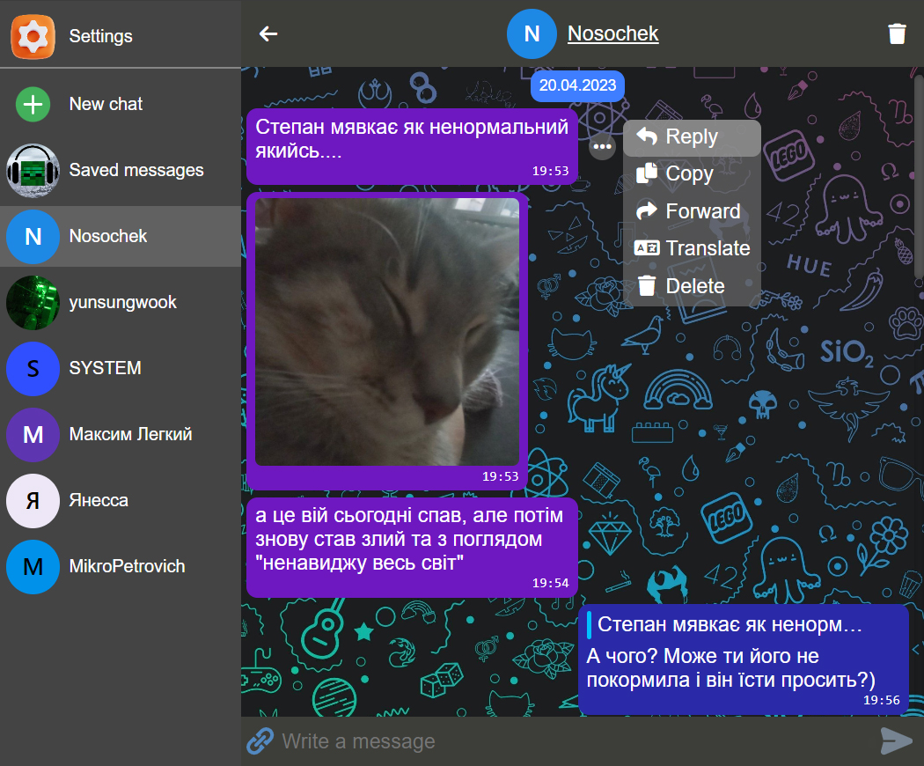Viewport: 924px width, 766px height.
Task: Delete chat using header trash icon
Action: pos(897,33)
